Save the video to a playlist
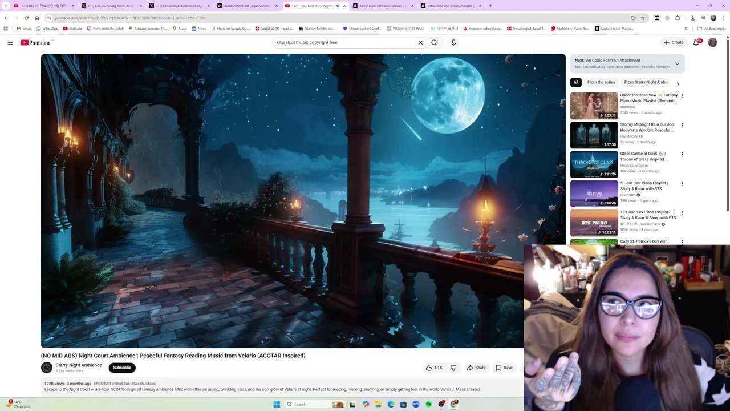The height and width of the screenshot is (411, 730). 504,368
